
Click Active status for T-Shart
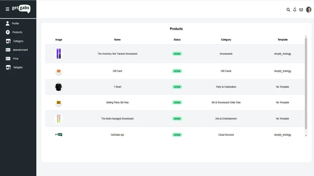click(177, 87)
